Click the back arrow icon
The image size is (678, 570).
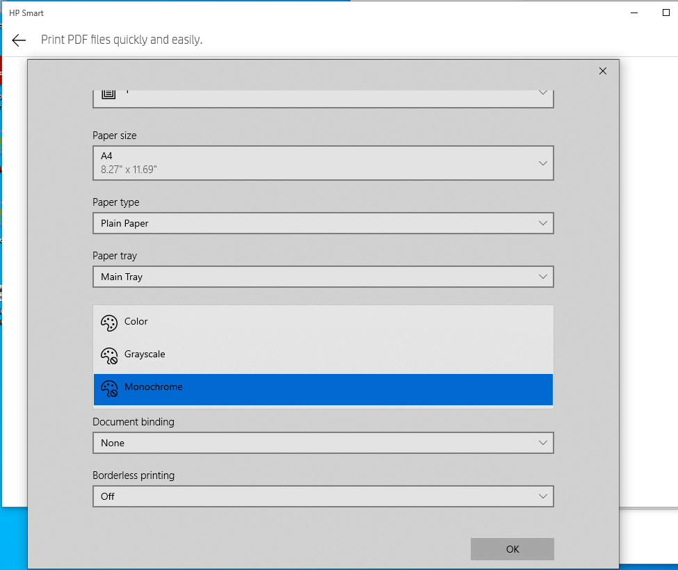[18, 40]
